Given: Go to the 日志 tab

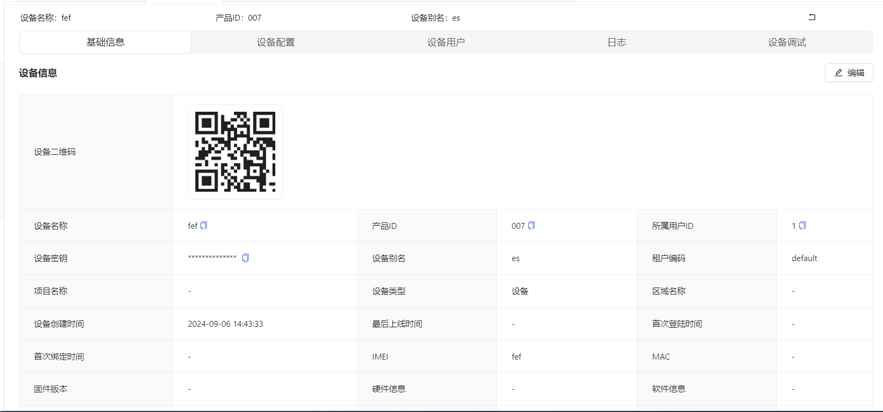Looking at the screenshot, I should coord(617,42).
